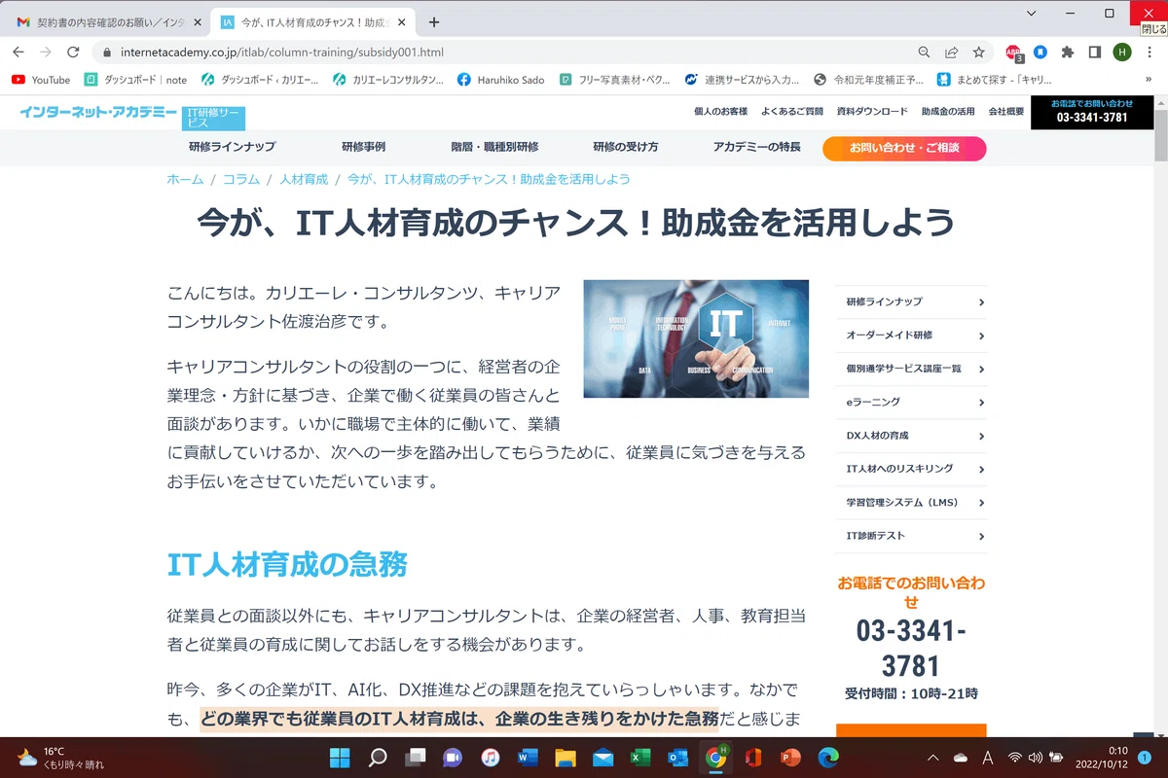Open taskbar search
Viewport: 1168px width, 778px height.
tap(378, 757)
